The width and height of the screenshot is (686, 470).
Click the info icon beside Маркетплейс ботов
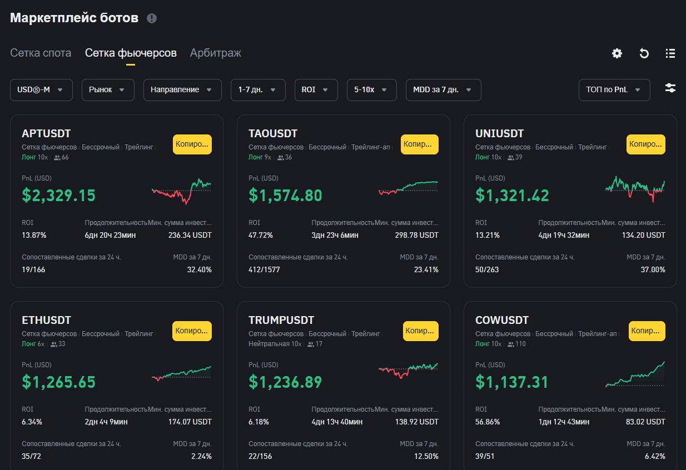pyautogui.click(x=152, y=18)
